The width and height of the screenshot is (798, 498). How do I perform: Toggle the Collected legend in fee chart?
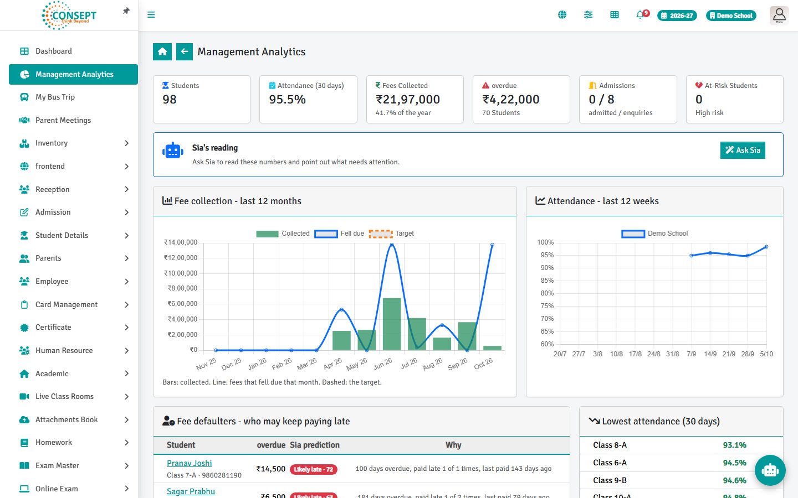click(283, 234)
